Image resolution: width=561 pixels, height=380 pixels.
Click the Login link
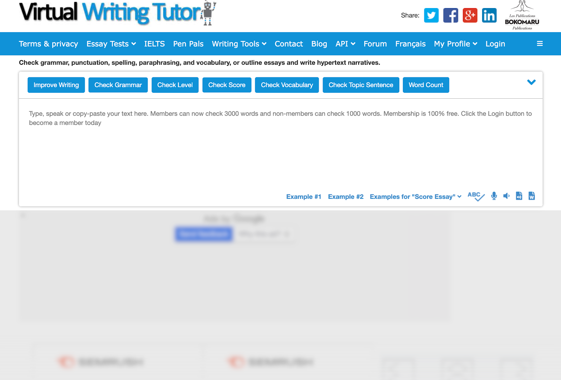click(x=495, y=44)
